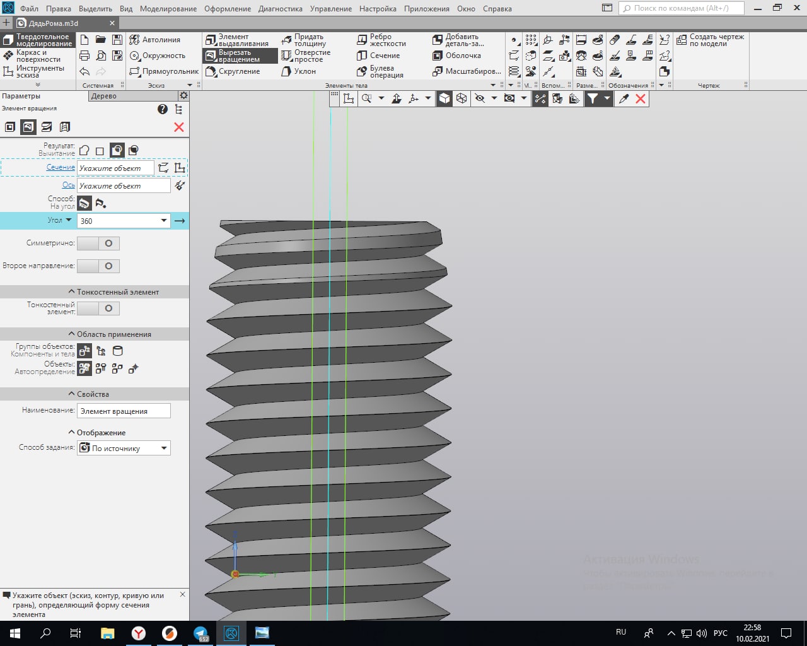Open the Моделирование menu
The image size is (807, 646).
tap(168, 9)
